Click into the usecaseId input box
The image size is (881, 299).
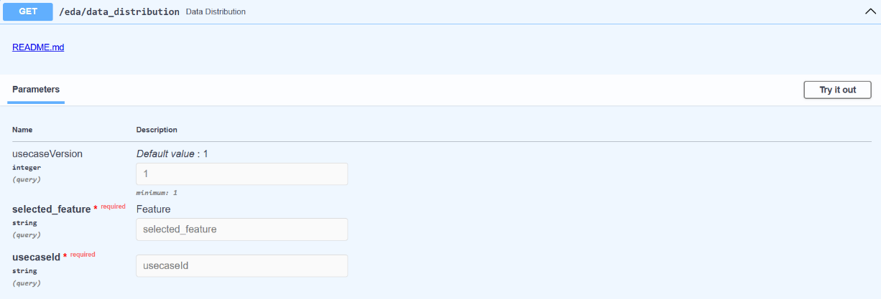point(241,266)
